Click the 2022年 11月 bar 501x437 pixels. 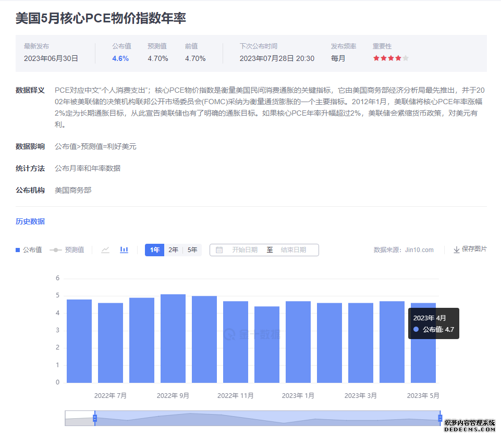[x=236, y=342]
